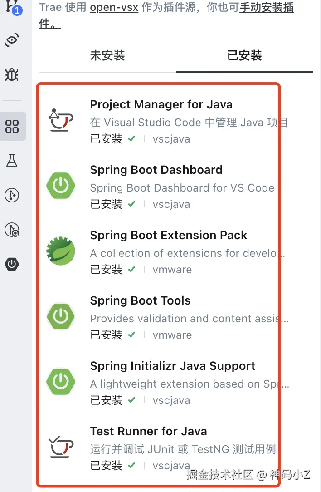Click the 手动安装插件 link
The height and width of the screenshot is (492, 321).
[x=266, y=8]
